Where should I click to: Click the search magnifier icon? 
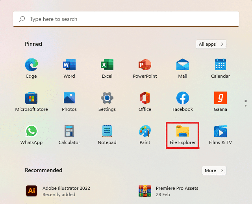22,19
